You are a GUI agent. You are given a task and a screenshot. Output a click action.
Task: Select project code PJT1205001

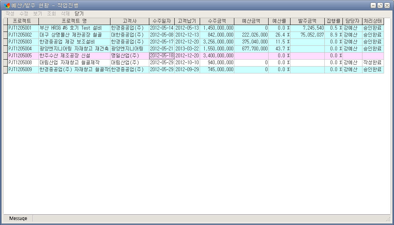pos(23,28)
